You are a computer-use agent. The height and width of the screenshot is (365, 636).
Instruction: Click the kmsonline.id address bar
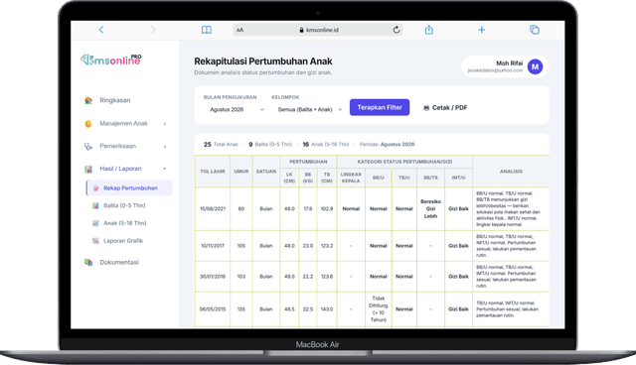click(318, 30)
